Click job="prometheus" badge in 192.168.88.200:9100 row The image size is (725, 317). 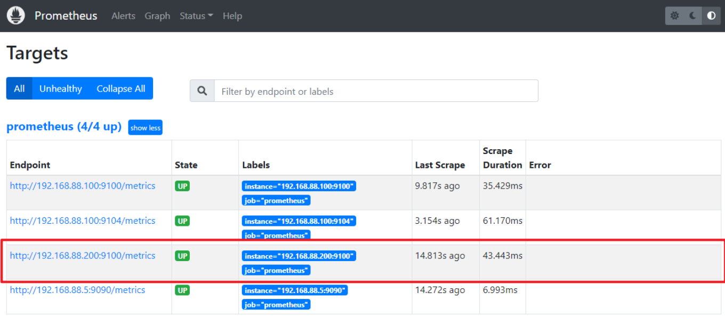(276, 271)
